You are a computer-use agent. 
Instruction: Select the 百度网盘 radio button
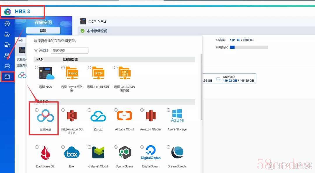[37, 110]
